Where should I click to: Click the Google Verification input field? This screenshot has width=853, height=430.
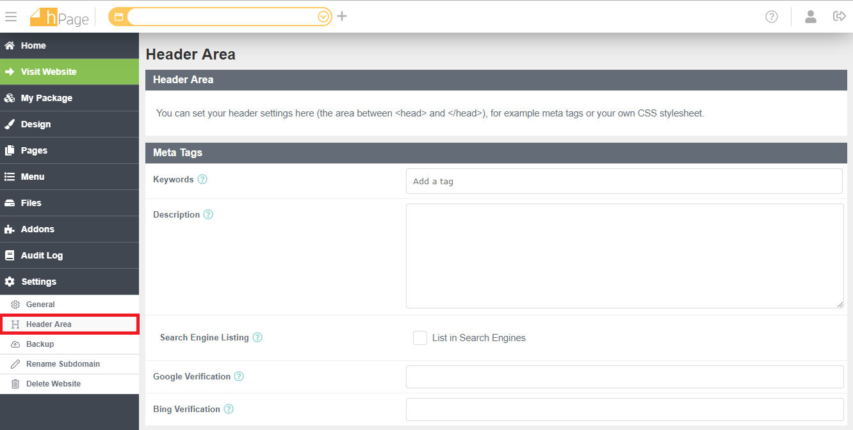(625, 377)
